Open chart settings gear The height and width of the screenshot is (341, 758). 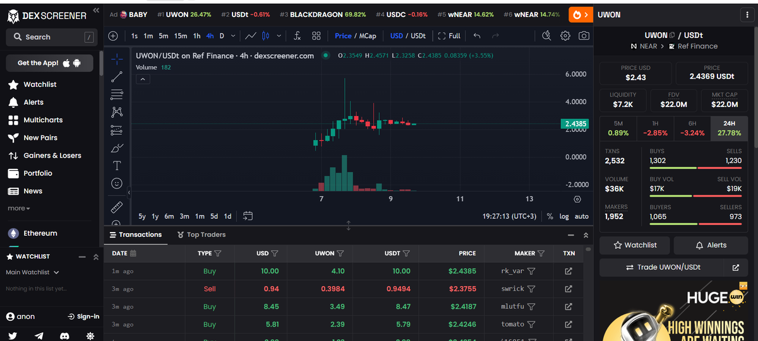[x=565, y=36]
